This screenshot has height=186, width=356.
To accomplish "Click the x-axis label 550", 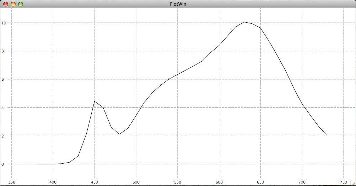I will (178, 182).
